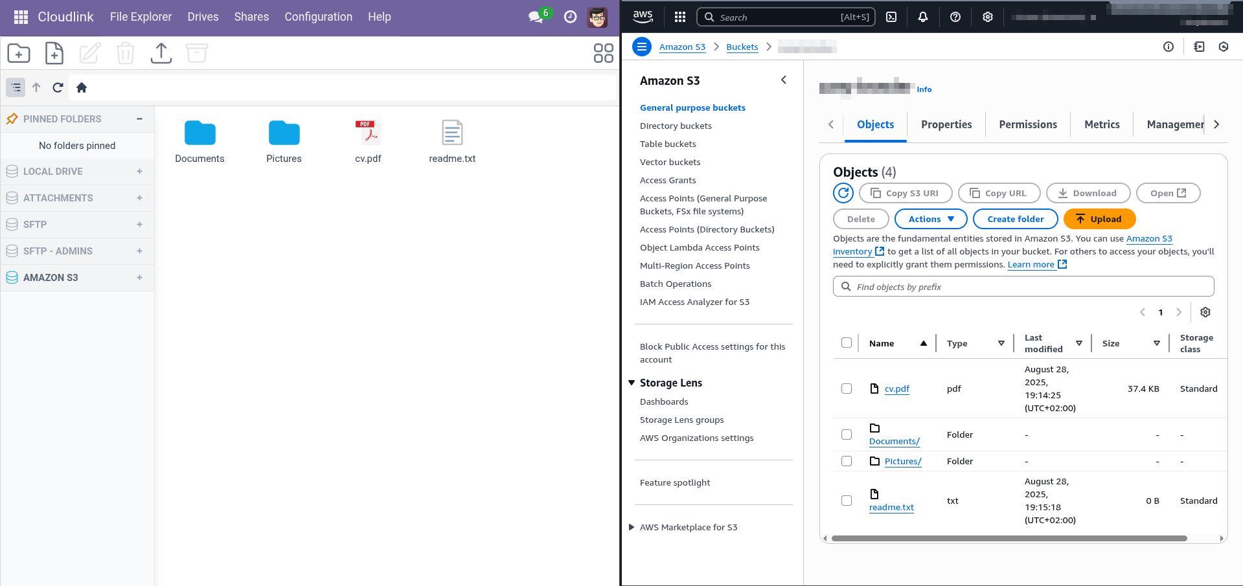Click the refresh objects button in S3
Screen dimensions: 1243x586
click(843, 193)
